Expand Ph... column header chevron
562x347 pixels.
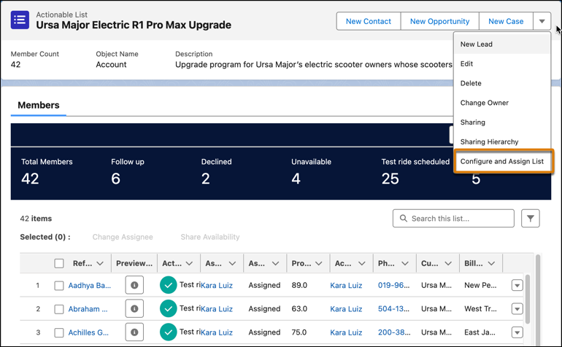405,264
